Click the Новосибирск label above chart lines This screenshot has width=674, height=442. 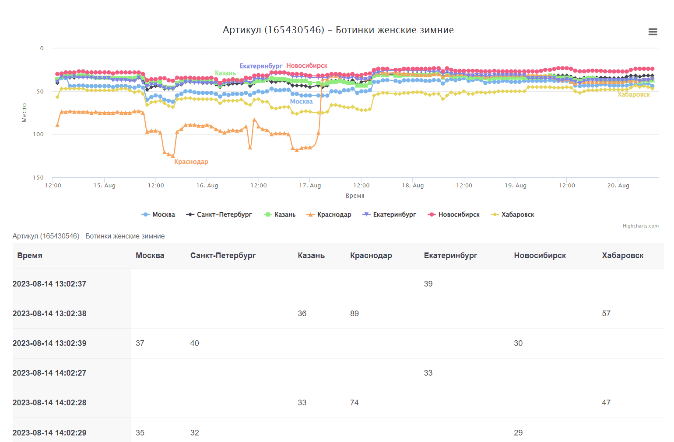(x=307, y=66)
